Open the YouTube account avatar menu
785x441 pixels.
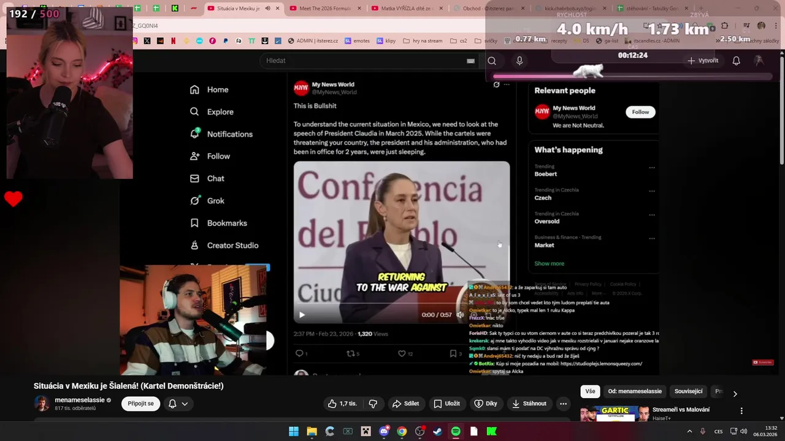tap(759, 60)
